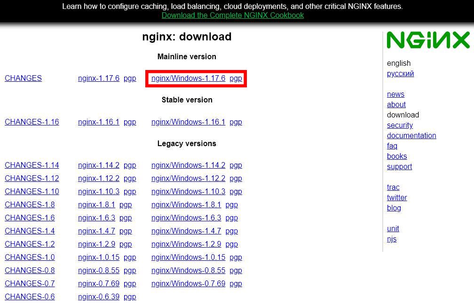Open the support page
474x304 pixels.
tap(399, 167)
